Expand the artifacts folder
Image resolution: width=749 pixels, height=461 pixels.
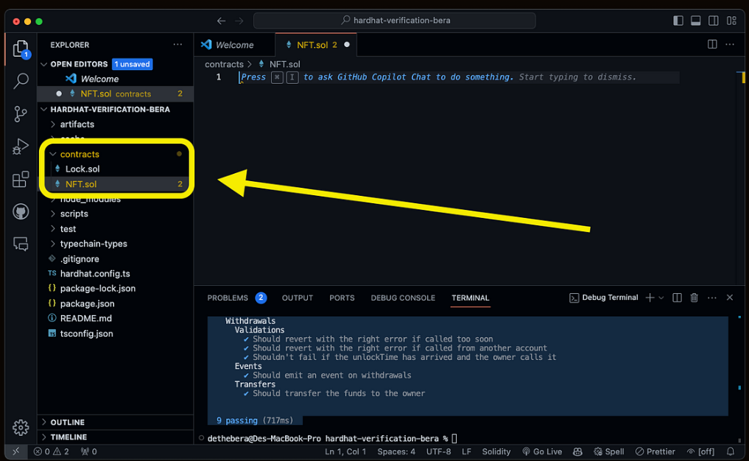point(77,124)
